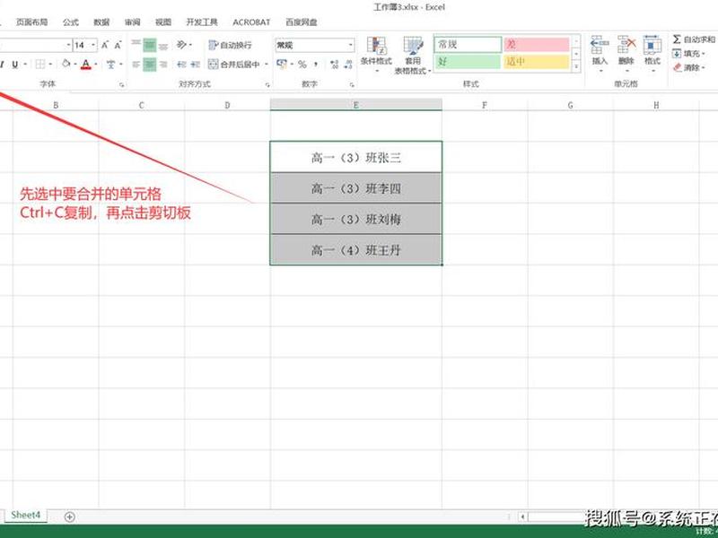Image resolution: width=718 pixels, height=538 pixels.
Task: Toggle Align Right button
Action: [163, 64]
